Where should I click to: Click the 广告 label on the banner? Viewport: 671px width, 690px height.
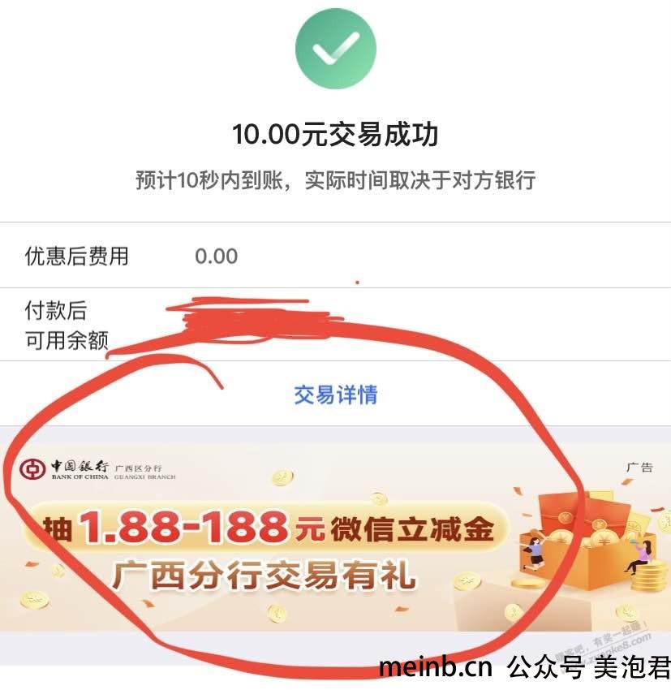click(x=639, y=468)
